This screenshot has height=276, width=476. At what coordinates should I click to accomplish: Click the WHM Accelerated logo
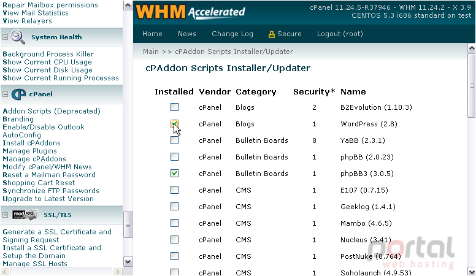[x=190, y=12]
